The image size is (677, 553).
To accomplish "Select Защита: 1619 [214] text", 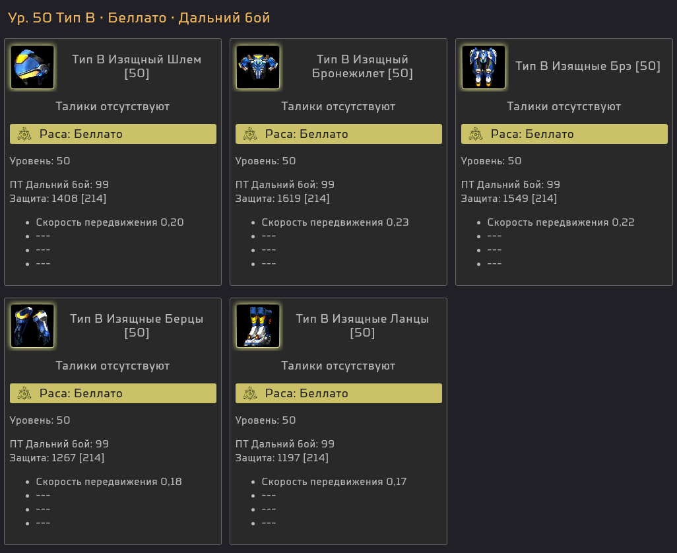I will [282, 199].
